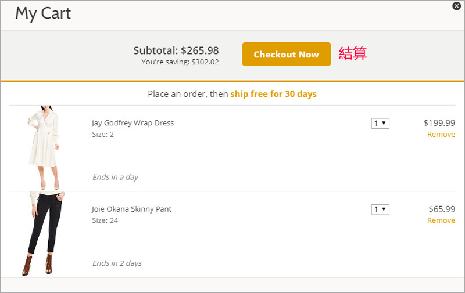Remove the Jay Godfrey Wrap Dress from cart

pyautogui.click(x=441, y=135)
